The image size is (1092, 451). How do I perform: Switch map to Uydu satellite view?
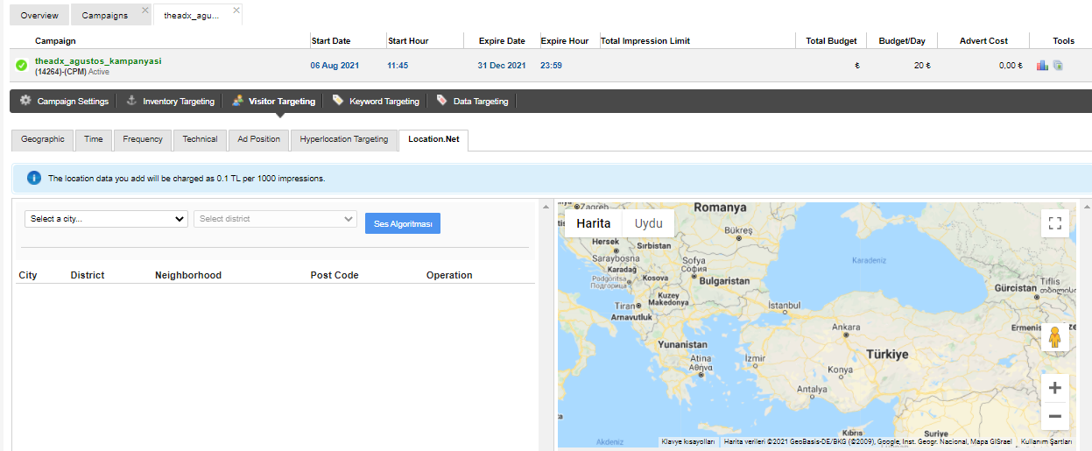click(x=649, y=223)
